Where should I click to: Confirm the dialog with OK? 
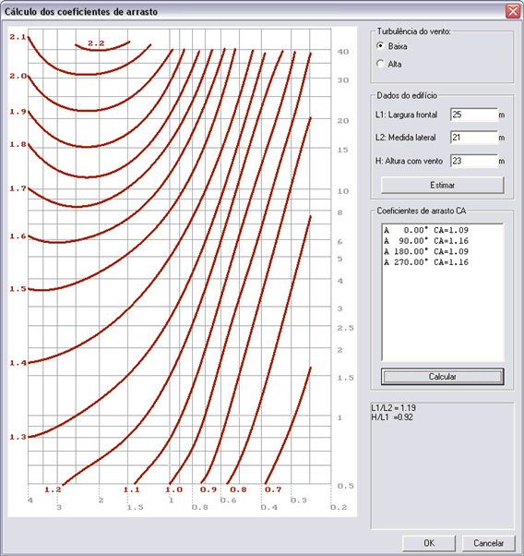click(429, 543)
